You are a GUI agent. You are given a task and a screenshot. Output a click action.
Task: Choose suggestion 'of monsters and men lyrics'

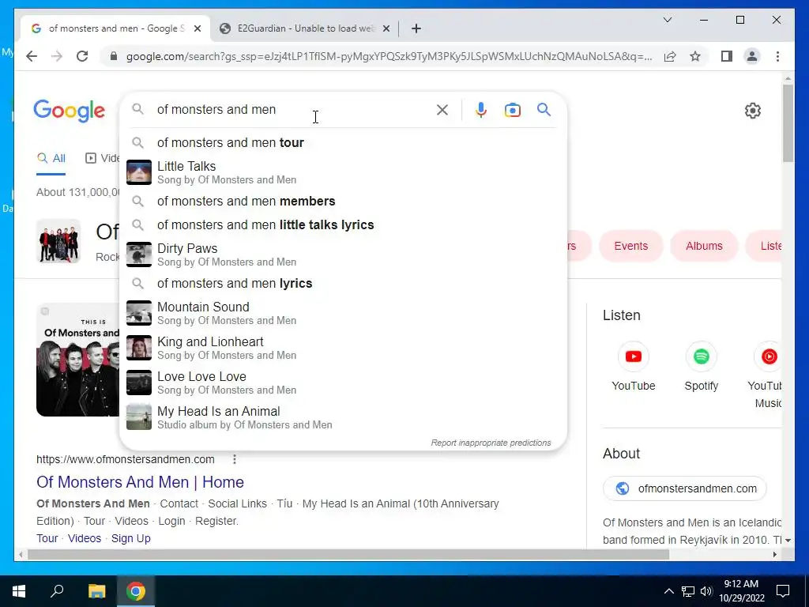[343, 284]
